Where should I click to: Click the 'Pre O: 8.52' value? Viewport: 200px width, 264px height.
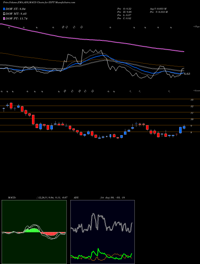pos(124,9)
